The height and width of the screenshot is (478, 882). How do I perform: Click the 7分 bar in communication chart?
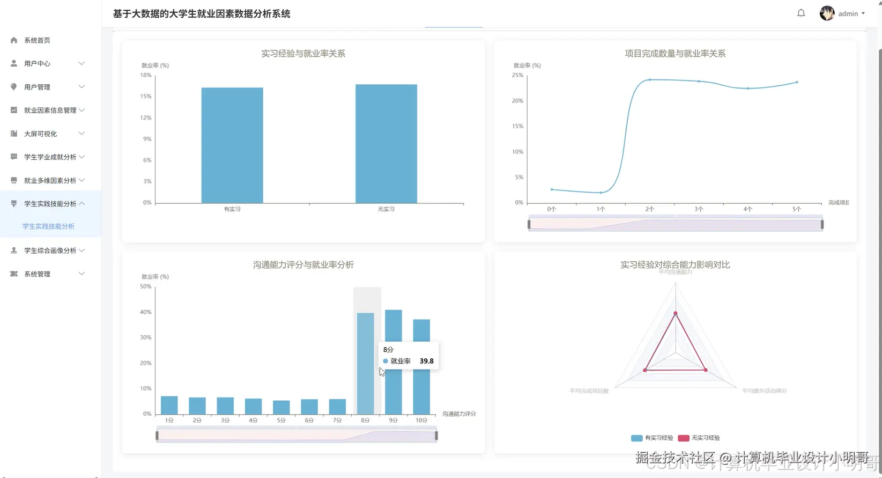tap(337, 407)
